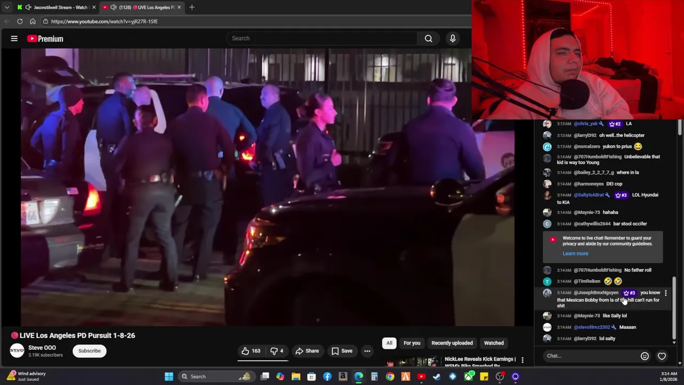Open message options for JosephBmxNguyen chat
The width and height of the screenshot is (684, 385).
pyautogui.click(x=665, y=293)
